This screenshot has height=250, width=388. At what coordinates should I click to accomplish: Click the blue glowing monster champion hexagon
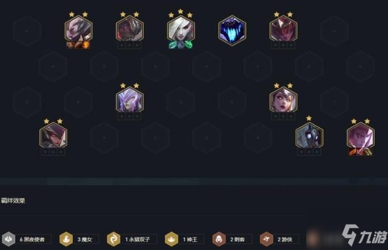click(232, 31)
